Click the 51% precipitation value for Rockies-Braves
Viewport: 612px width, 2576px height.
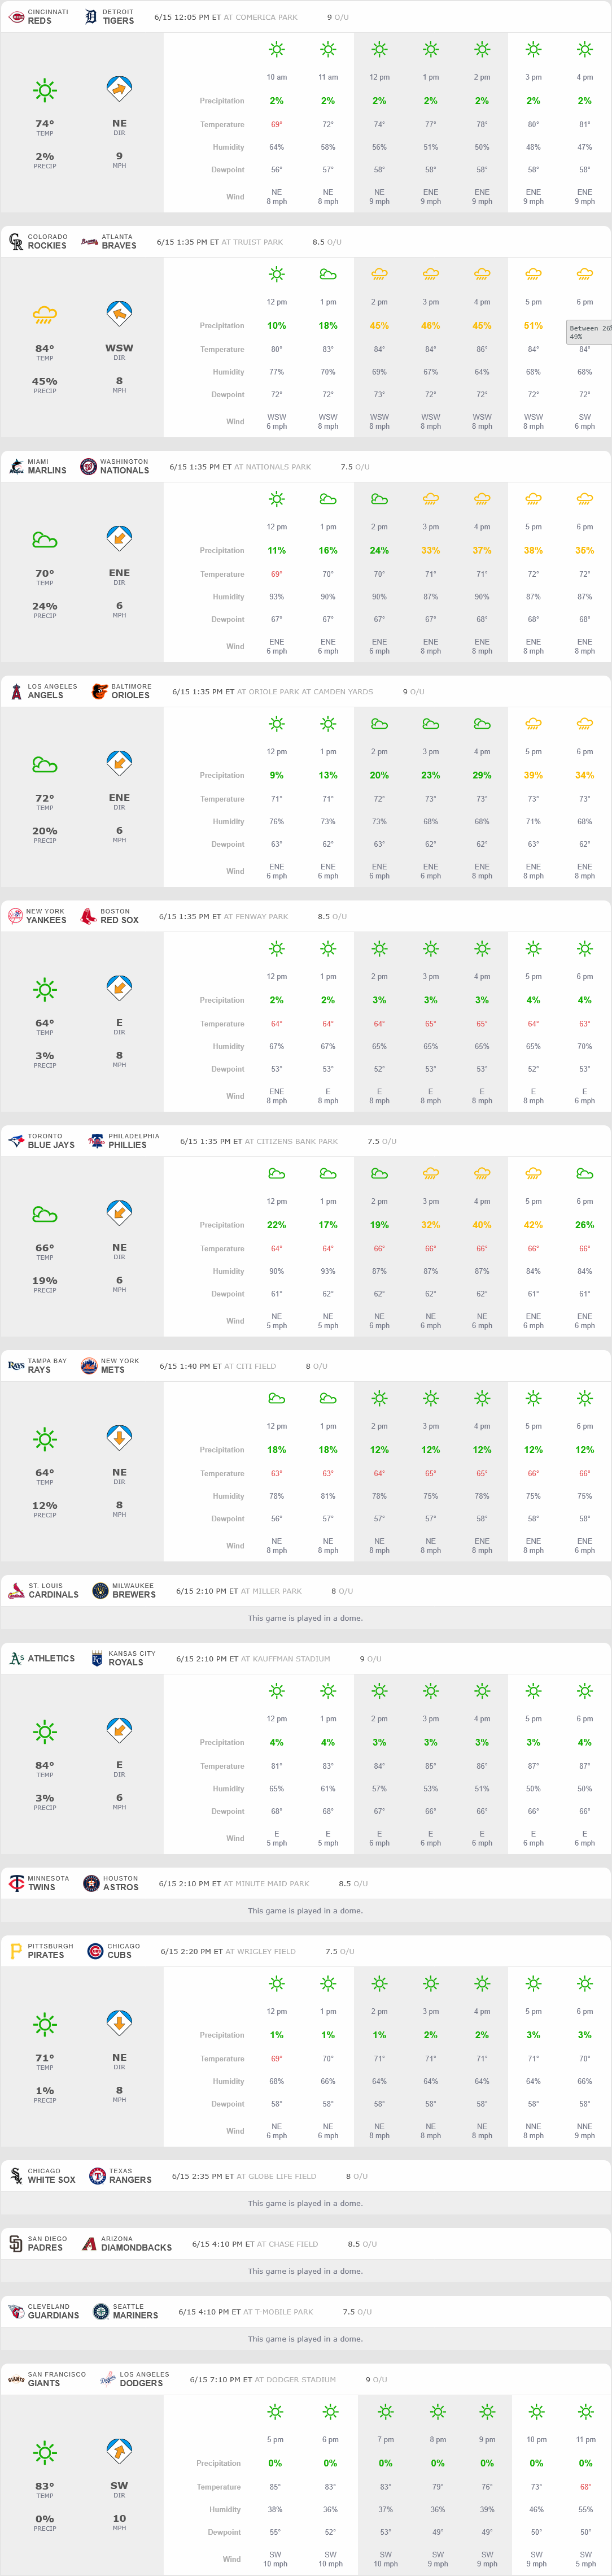[x=533, y=326]
